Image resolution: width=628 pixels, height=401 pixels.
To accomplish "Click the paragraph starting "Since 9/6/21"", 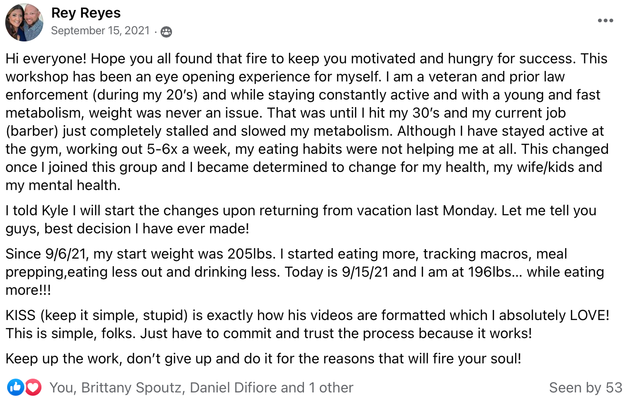I will (304, 272).
